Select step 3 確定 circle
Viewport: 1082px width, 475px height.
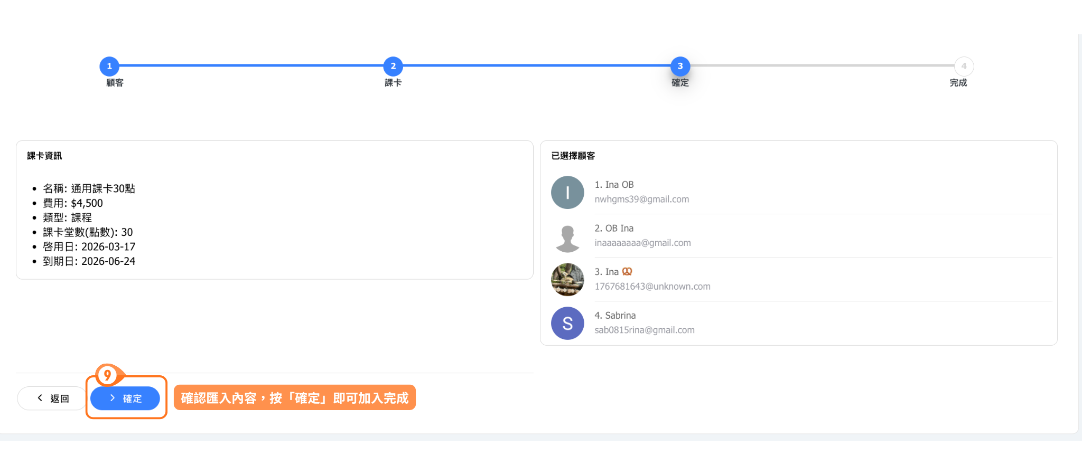coord(680,66)
